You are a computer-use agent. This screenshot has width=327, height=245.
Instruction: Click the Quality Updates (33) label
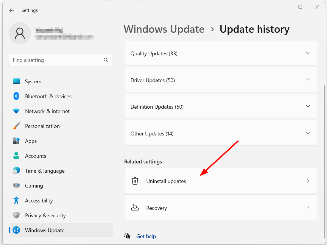coord(154,54)
